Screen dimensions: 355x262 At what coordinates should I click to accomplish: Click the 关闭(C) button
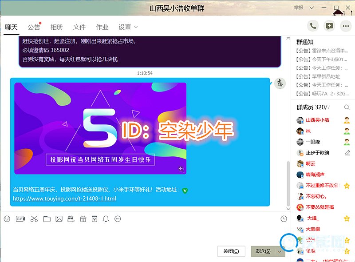[231, 251]
